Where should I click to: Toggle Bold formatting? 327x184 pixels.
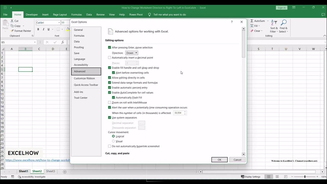(x=38, y=29)
